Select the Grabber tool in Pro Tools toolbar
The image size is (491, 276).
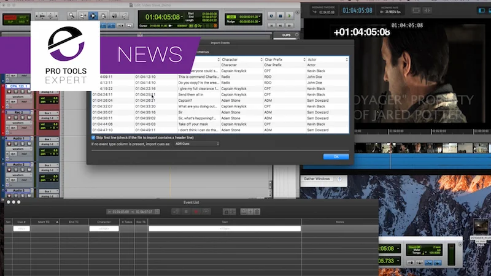(103, 15)
